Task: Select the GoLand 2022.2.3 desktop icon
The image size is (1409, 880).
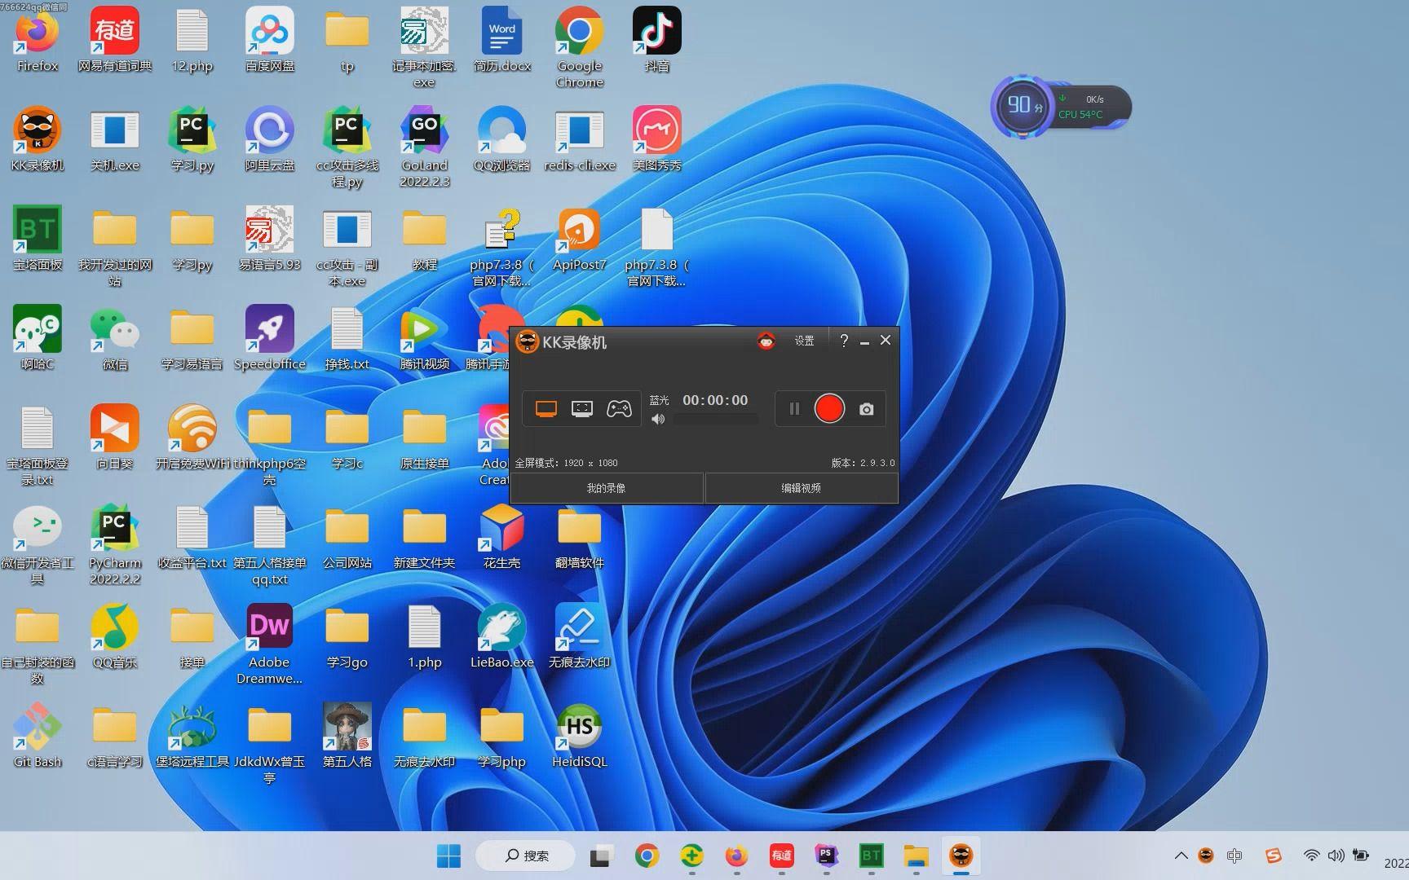Action: click(x=425, y=147)
